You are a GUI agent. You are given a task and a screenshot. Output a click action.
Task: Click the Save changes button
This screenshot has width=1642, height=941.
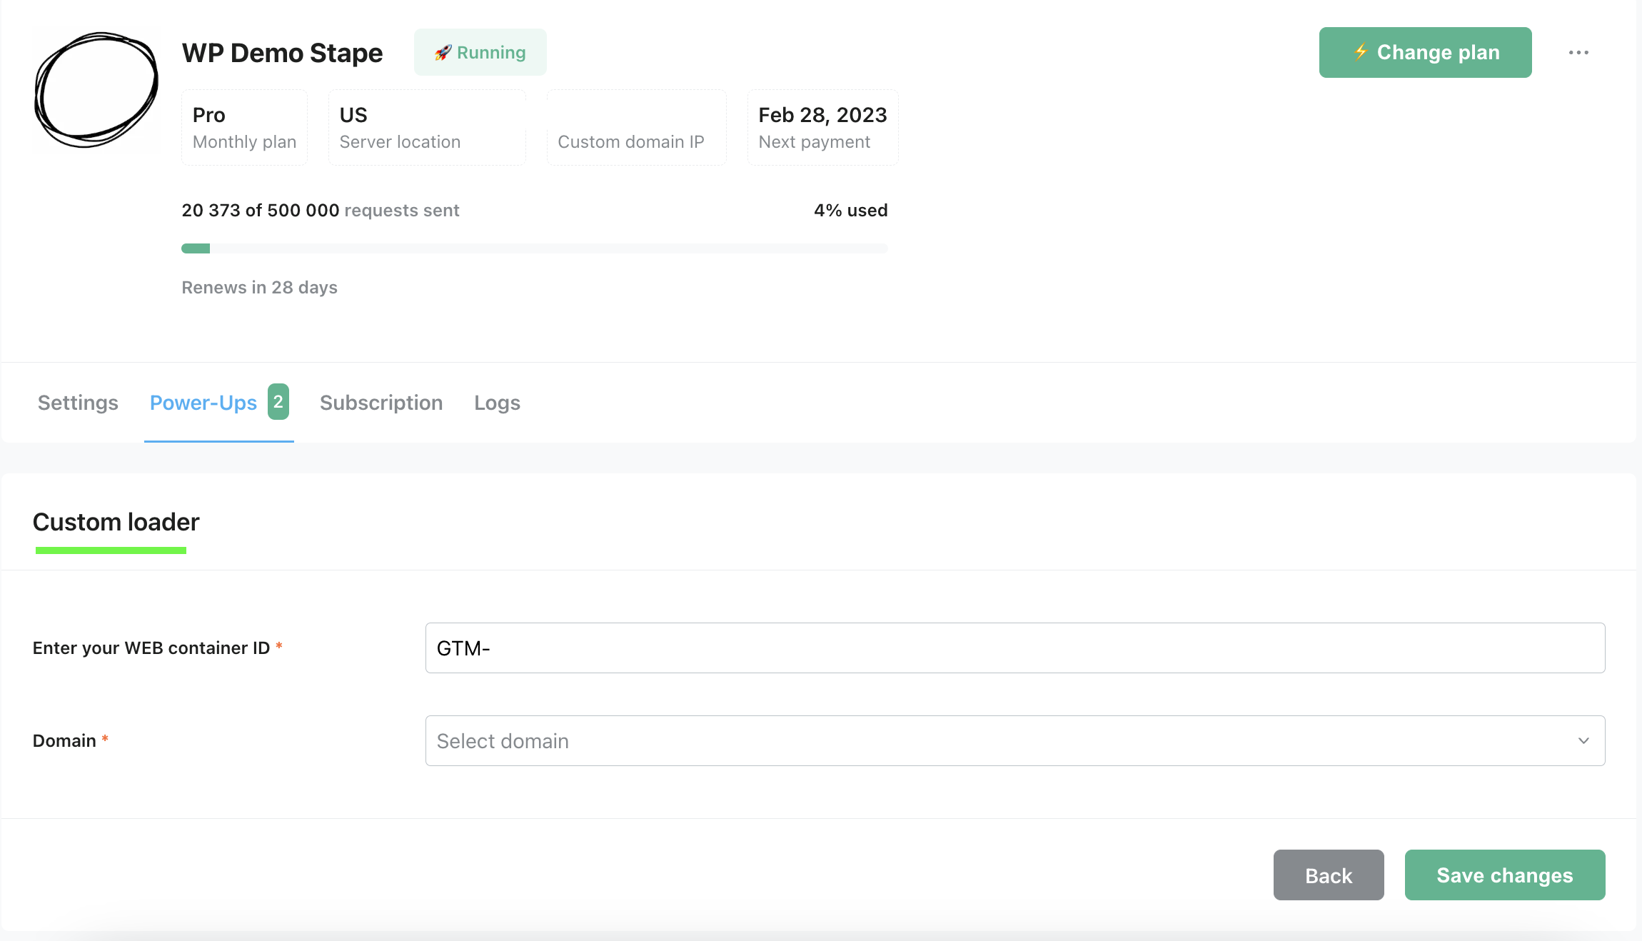(1505, 875)
